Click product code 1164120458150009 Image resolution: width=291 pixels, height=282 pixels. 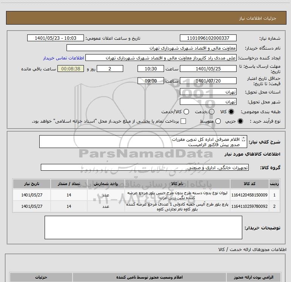pyautogui.click(x=249, y=195)
